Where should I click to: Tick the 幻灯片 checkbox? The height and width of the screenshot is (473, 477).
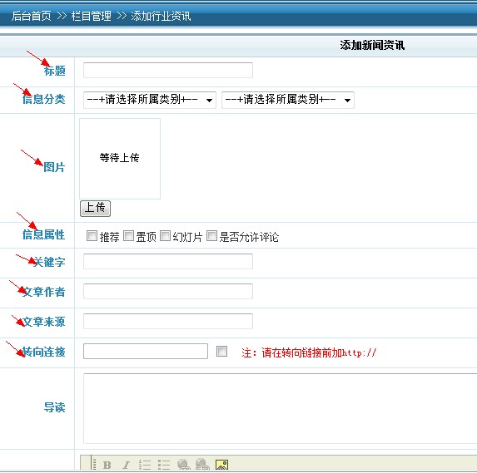[165, 236]
